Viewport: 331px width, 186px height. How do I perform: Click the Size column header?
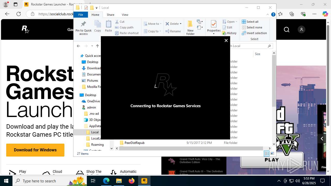258,54
